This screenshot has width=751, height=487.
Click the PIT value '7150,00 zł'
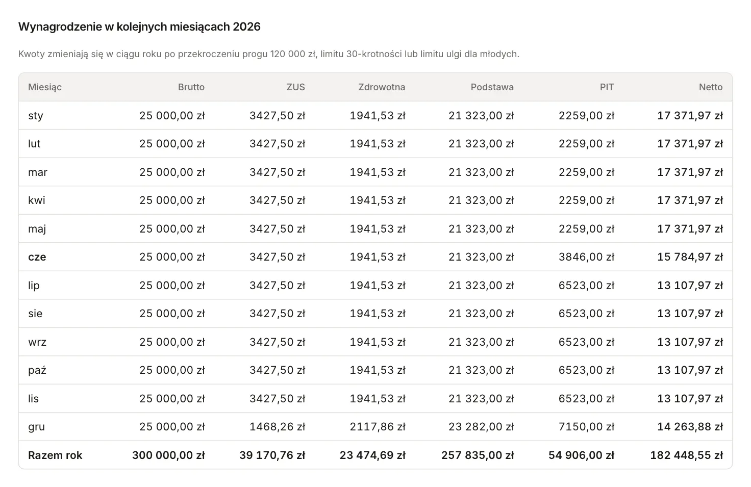(x=587, y=427)
